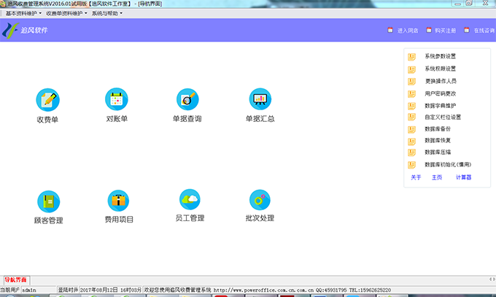496x297 pixels.
Task: Launch the 计算器 link
Action: tap(463, 177)
